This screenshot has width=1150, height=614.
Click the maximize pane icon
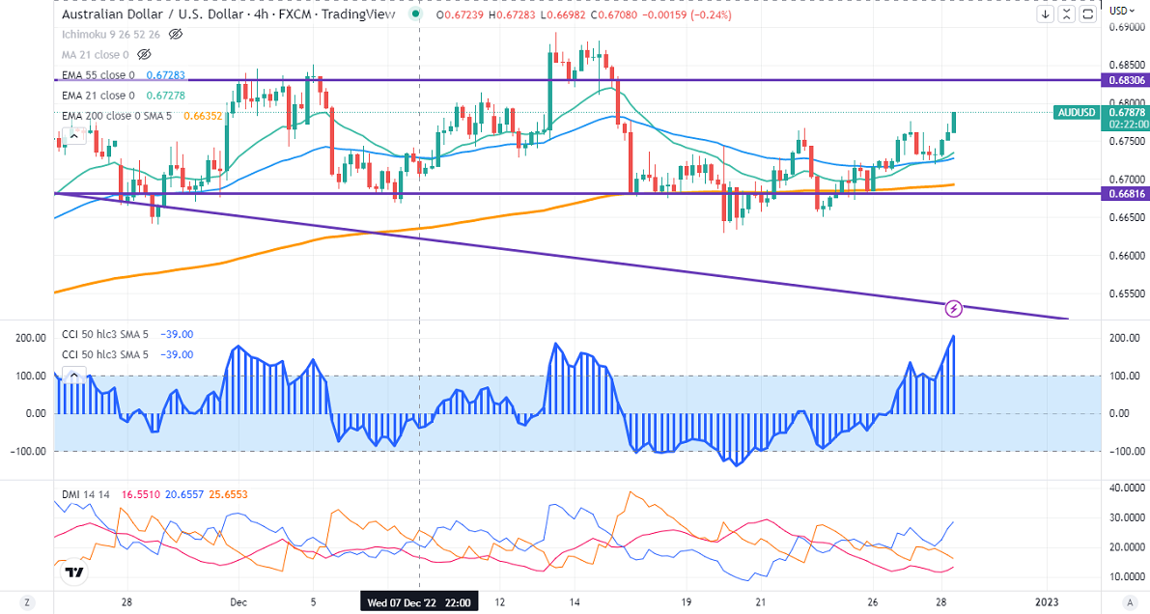(x=1087, y=14)
